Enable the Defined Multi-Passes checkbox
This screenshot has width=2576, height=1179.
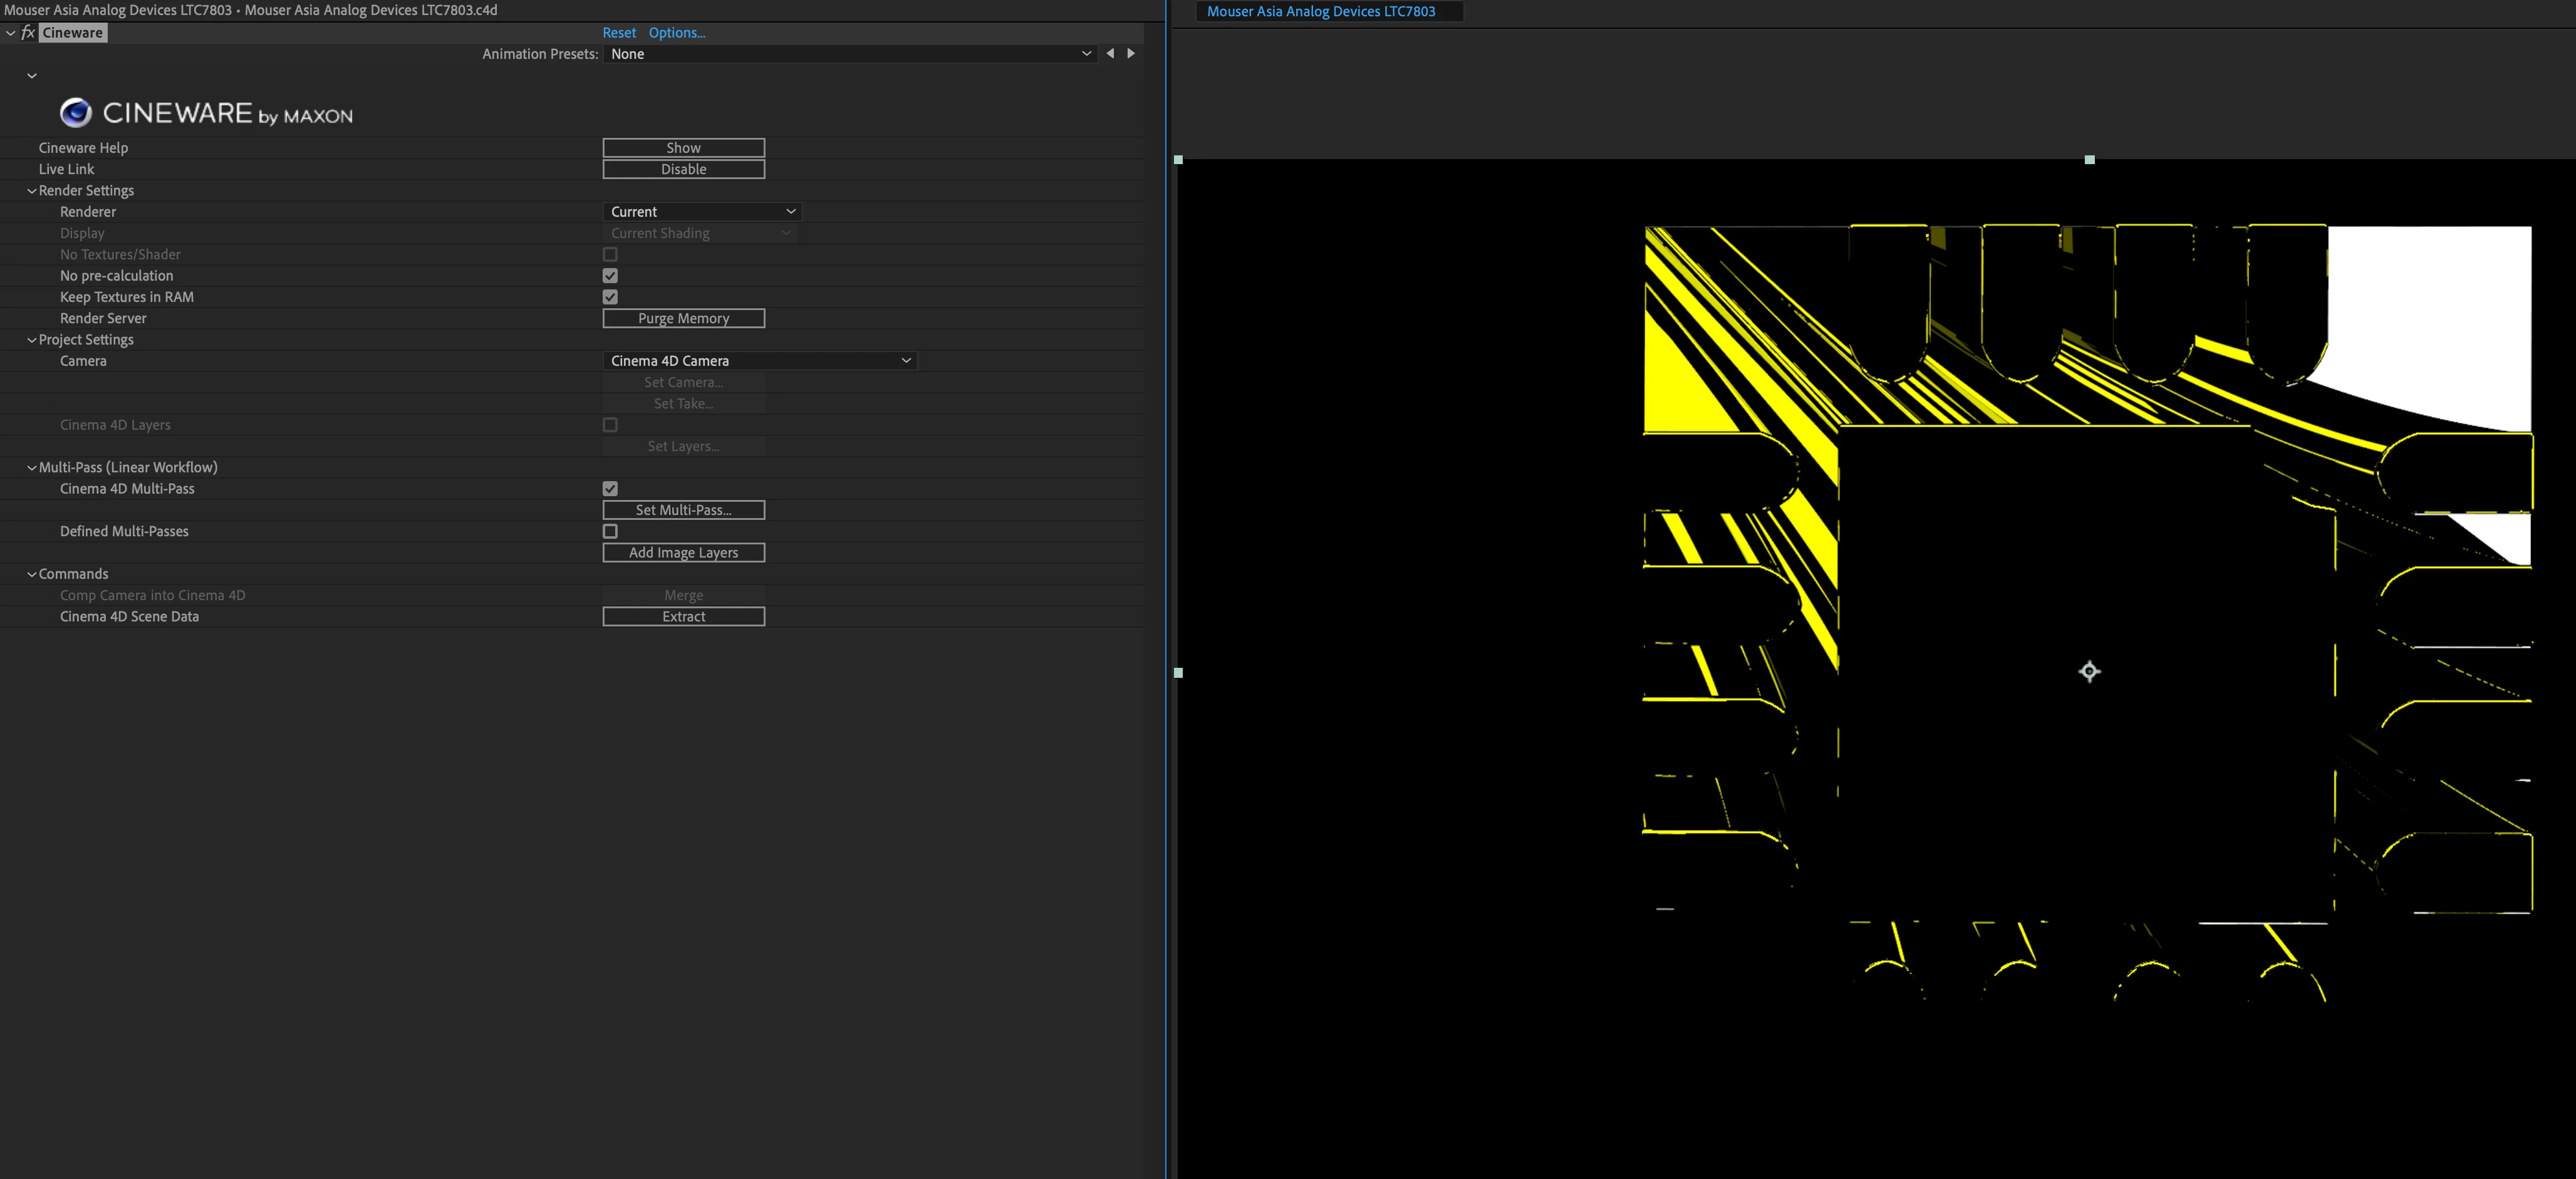610,531
